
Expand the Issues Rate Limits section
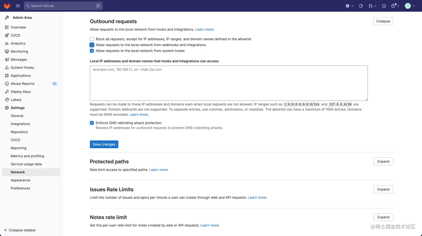(x=383, y=189)
